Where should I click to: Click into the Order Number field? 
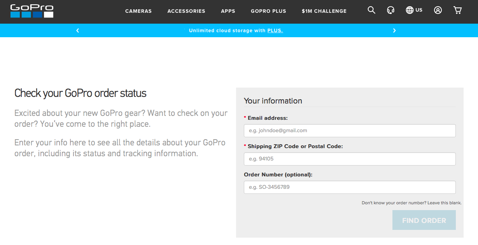(x=350, y=187)
